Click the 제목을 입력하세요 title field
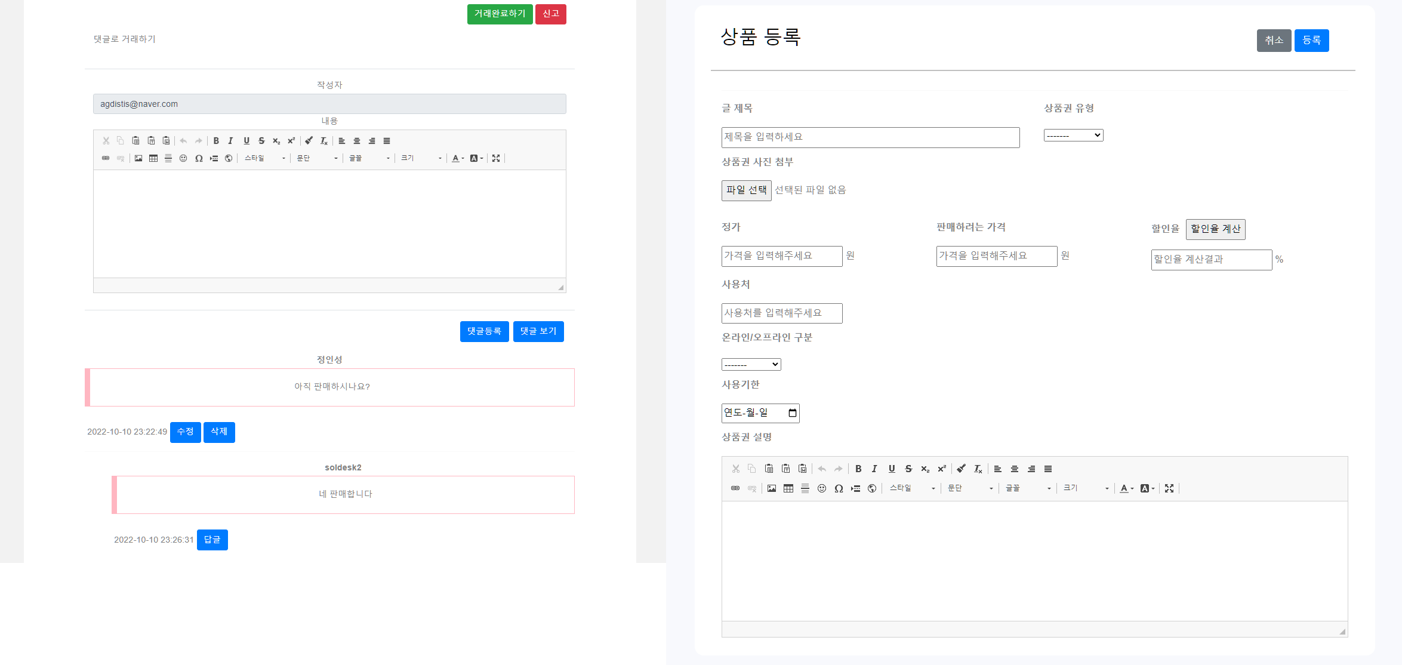 pyautogui.click(x=870, y=137)
